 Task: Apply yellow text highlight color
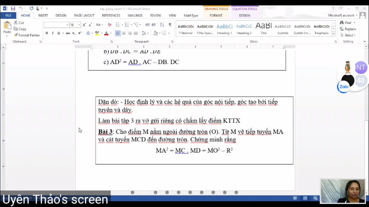[97, 33]
